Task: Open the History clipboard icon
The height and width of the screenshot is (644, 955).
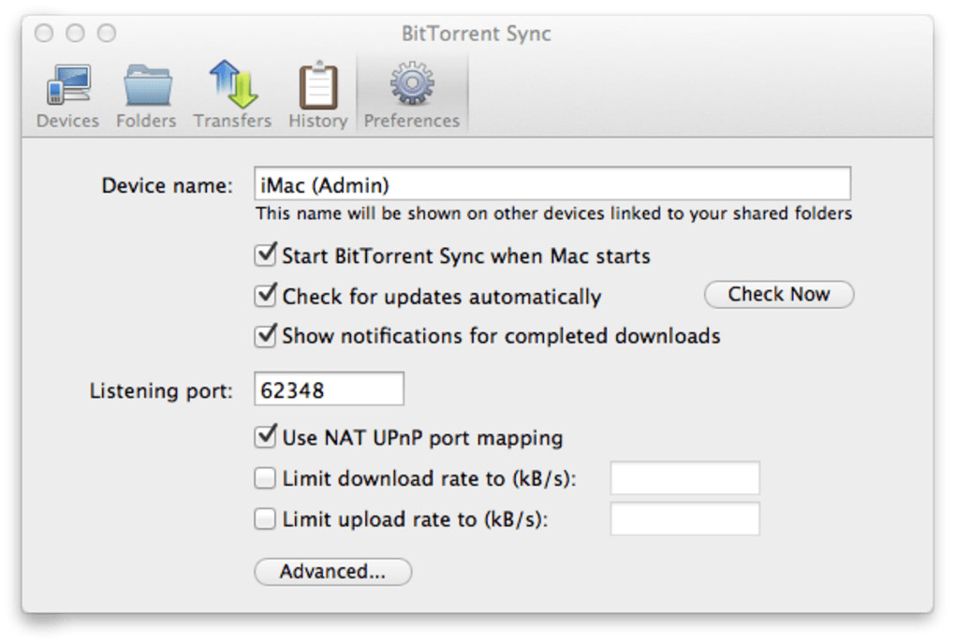Action: [x=317, y=86]
